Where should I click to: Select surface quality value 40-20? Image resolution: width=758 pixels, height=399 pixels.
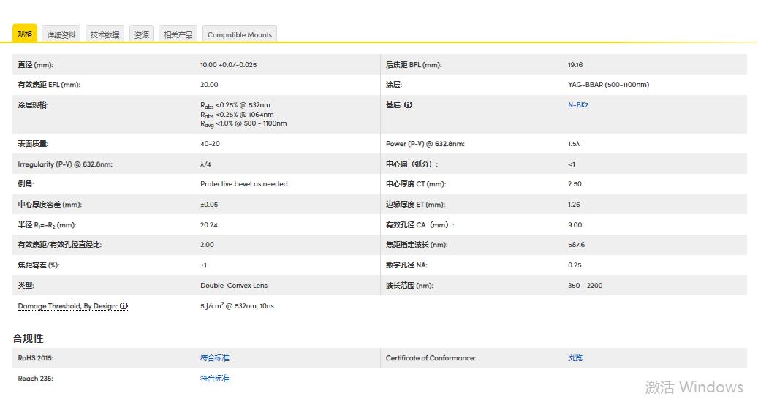pyautogui.click(x=210, y=144)
